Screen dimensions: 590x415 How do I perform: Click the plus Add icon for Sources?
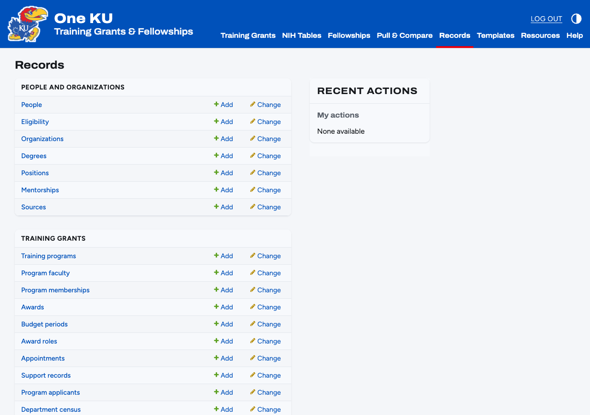216,207
